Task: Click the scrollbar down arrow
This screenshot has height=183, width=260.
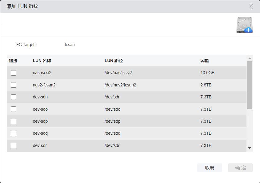Action: (250, 148)
